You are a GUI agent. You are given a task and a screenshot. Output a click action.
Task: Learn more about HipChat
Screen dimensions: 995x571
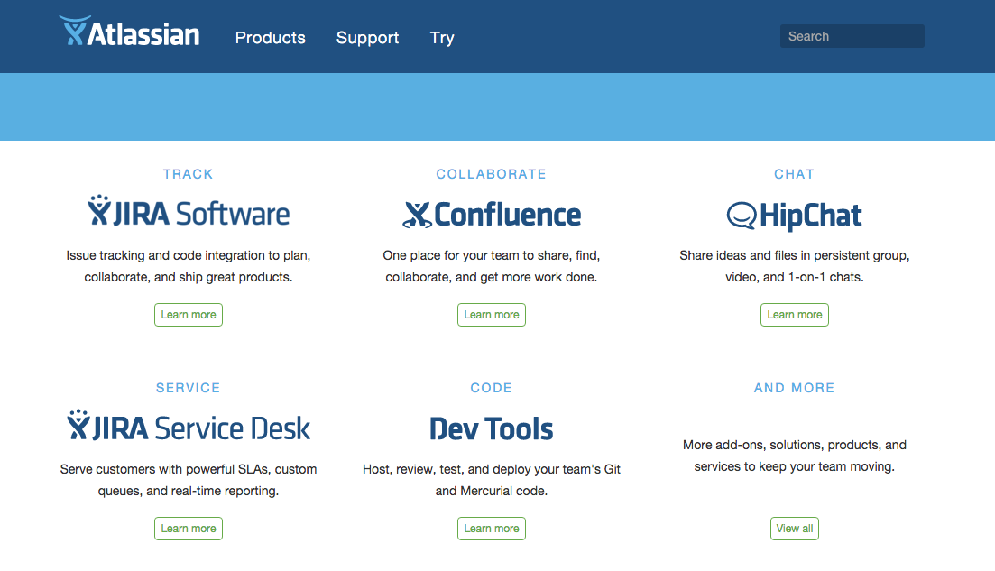(x=795, y=315)
